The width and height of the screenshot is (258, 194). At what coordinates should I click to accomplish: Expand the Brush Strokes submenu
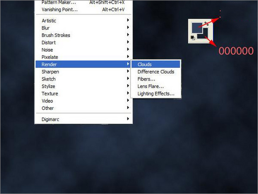coord(83,35)
